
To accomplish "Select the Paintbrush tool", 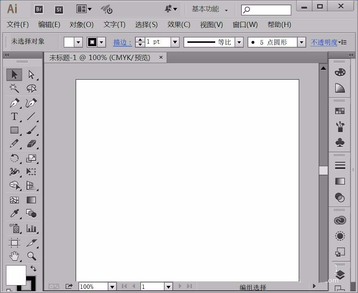I will click(31, 130).
